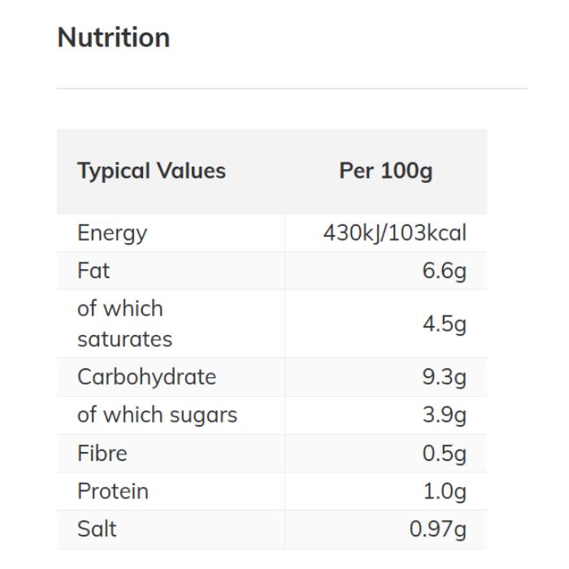Select the 6.6g fat value
Screen dimensions: 569x569
click(x=444, y=271)
